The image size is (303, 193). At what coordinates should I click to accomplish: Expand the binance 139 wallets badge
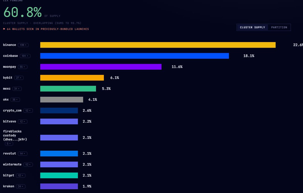(x=23, y=45)
